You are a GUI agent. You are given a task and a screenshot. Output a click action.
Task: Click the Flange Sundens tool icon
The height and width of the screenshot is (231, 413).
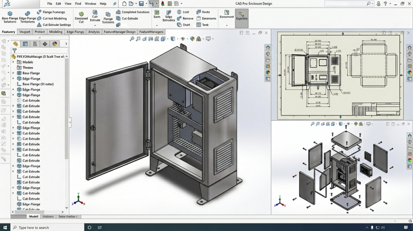(108, 13)
